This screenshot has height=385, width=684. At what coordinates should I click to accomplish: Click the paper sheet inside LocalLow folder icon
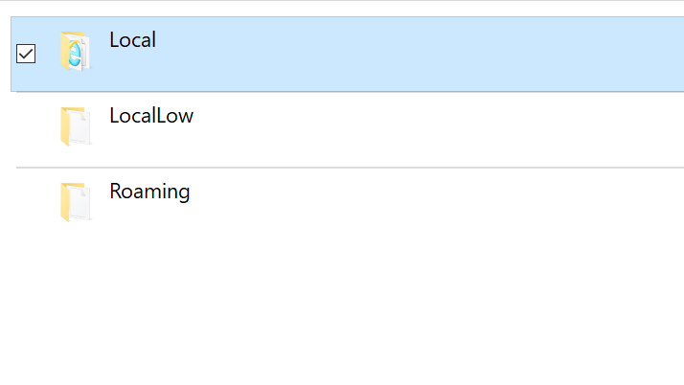tap(80, 128)
